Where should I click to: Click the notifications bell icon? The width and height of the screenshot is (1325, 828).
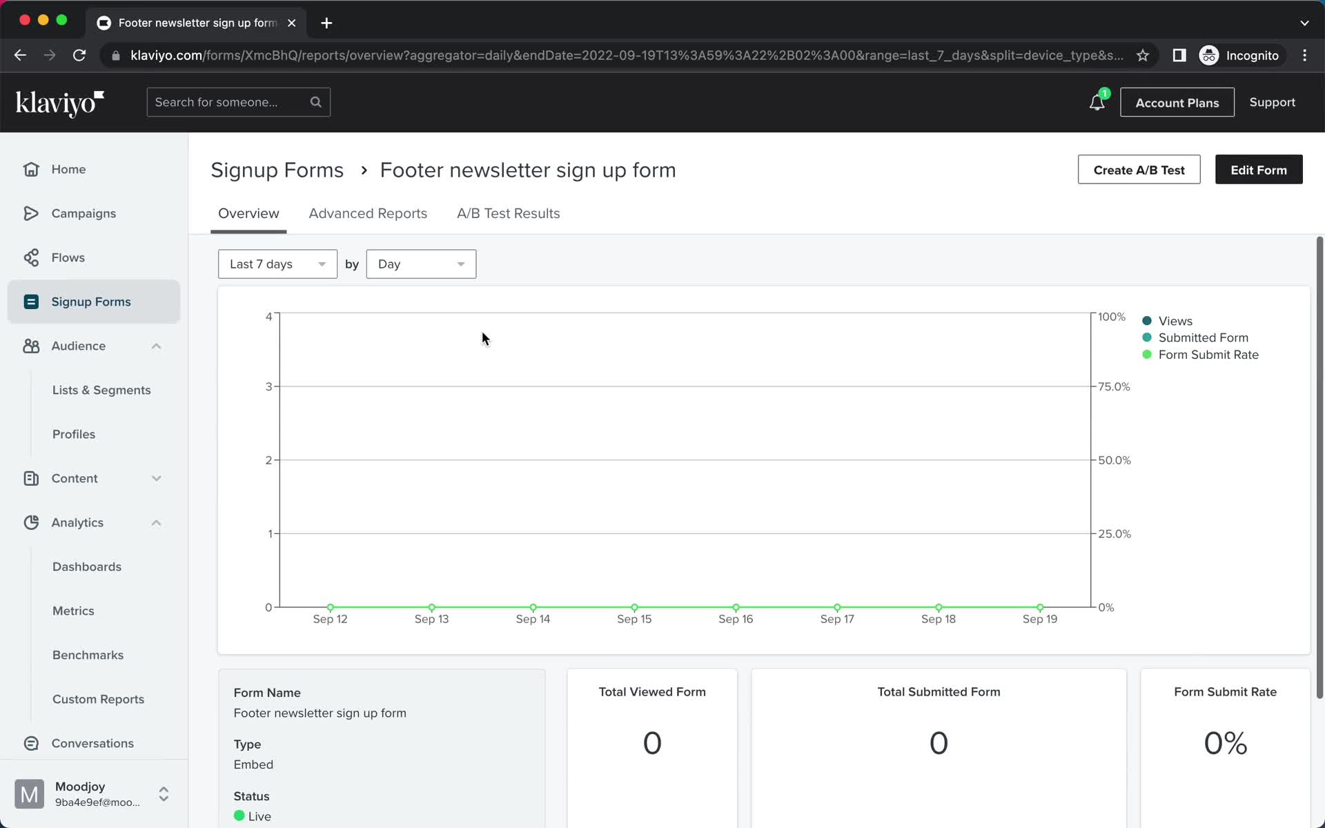click(x=1096, y=102)
